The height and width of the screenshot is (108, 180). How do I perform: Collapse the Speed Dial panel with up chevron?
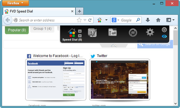[114, 46]
